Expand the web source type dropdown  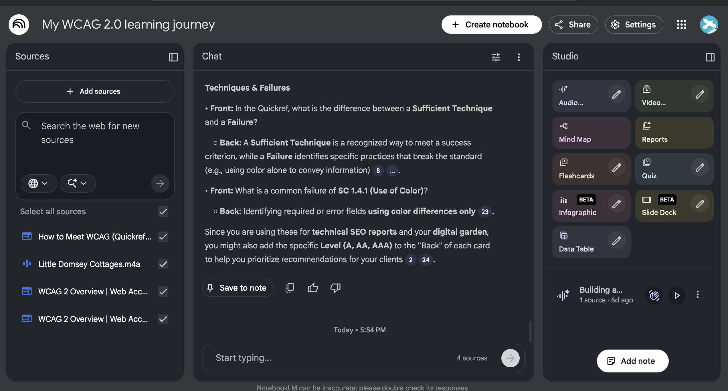coord(39,183)
